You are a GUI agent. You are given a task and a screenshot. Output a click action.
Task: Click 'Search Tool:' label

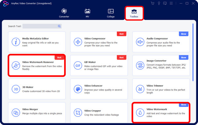point(15,26)
